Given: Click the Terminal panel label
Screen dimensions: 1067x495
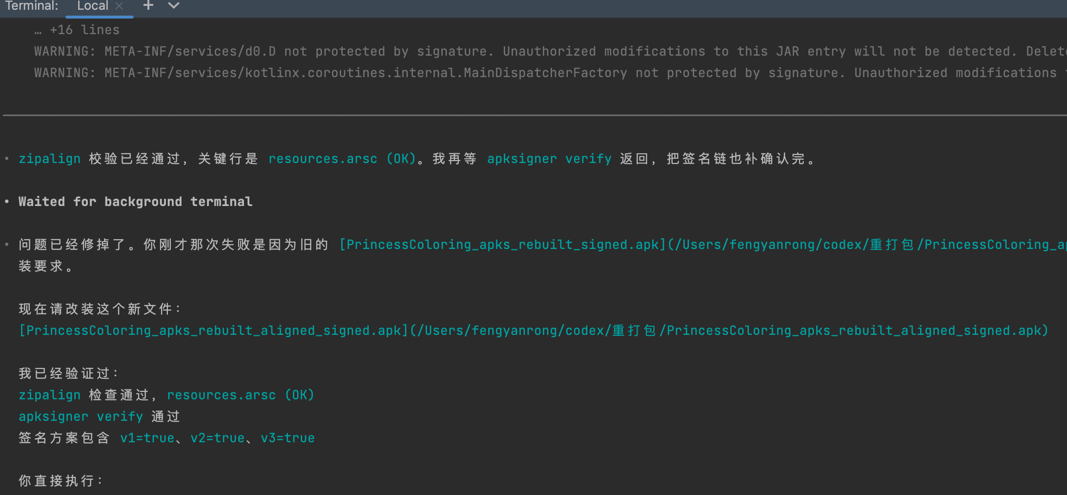Looking at the screenshot, I should pos(32,6).
